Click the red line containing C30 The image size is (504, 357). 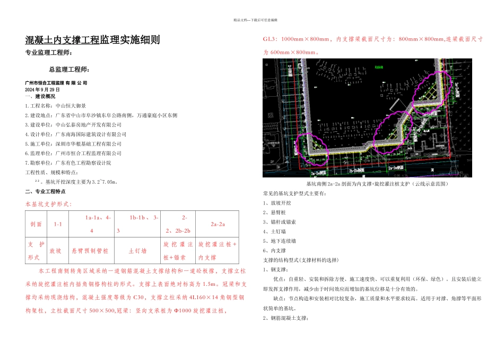pos(135,297)
